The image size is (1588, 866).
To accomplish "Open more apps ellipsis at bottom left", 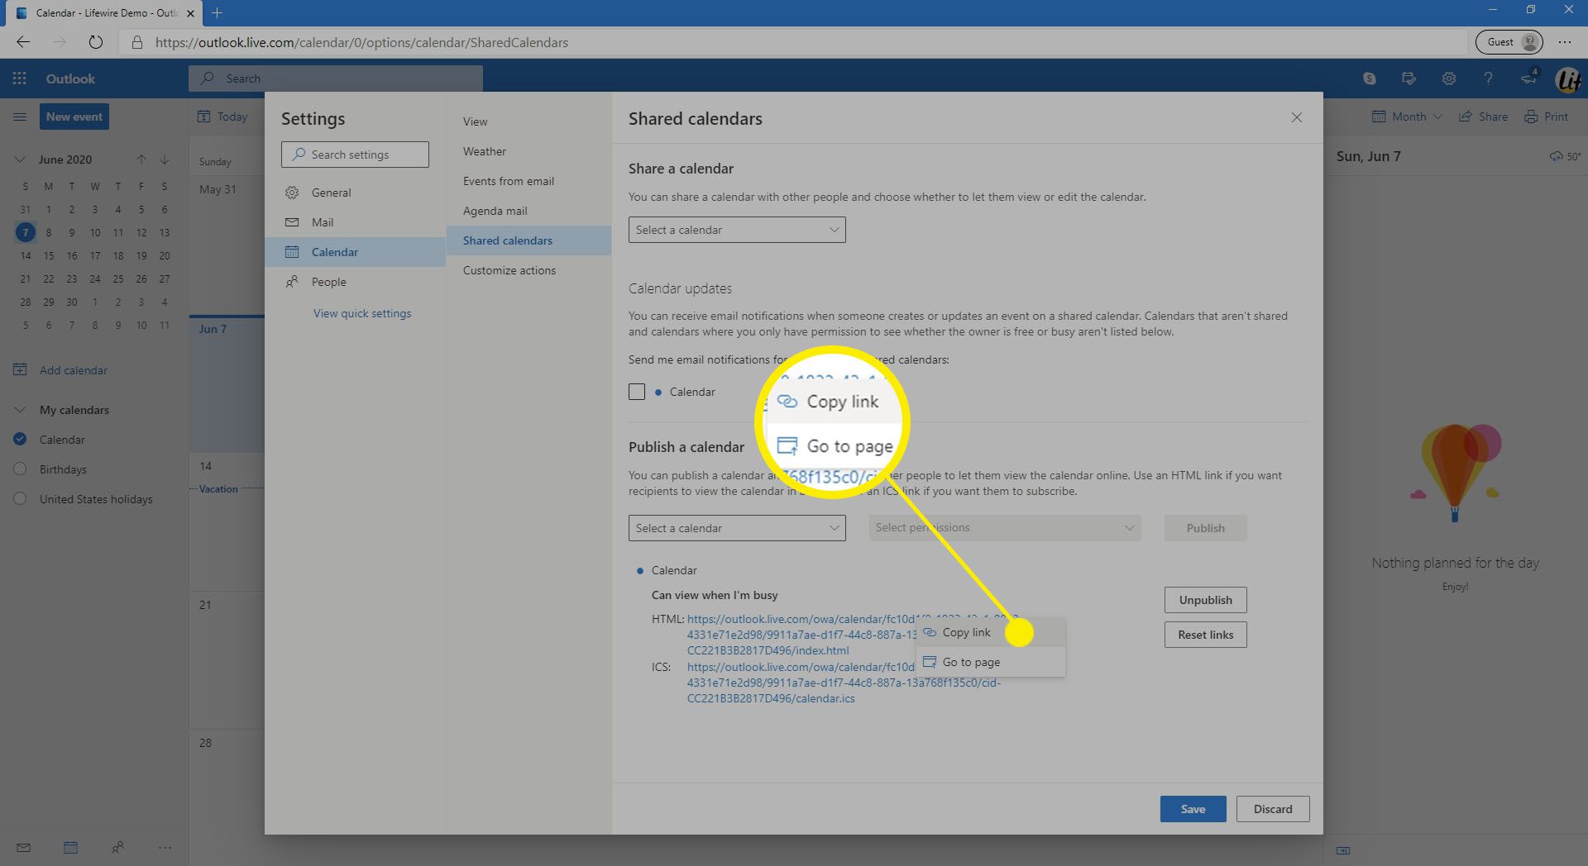I will tap(165, 847).
